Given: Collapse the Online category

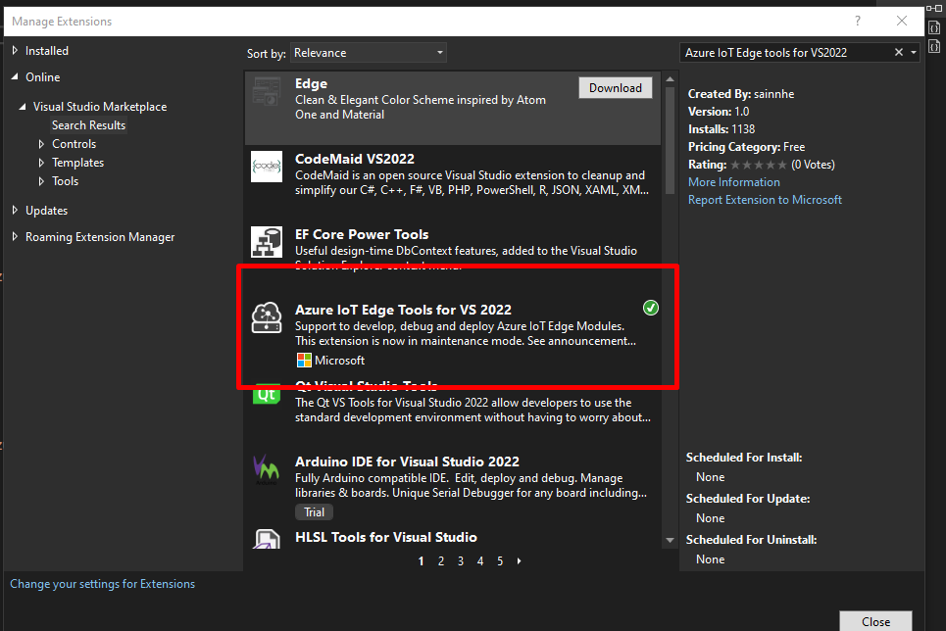Looking at the screenshot, I should click(15, 77).
